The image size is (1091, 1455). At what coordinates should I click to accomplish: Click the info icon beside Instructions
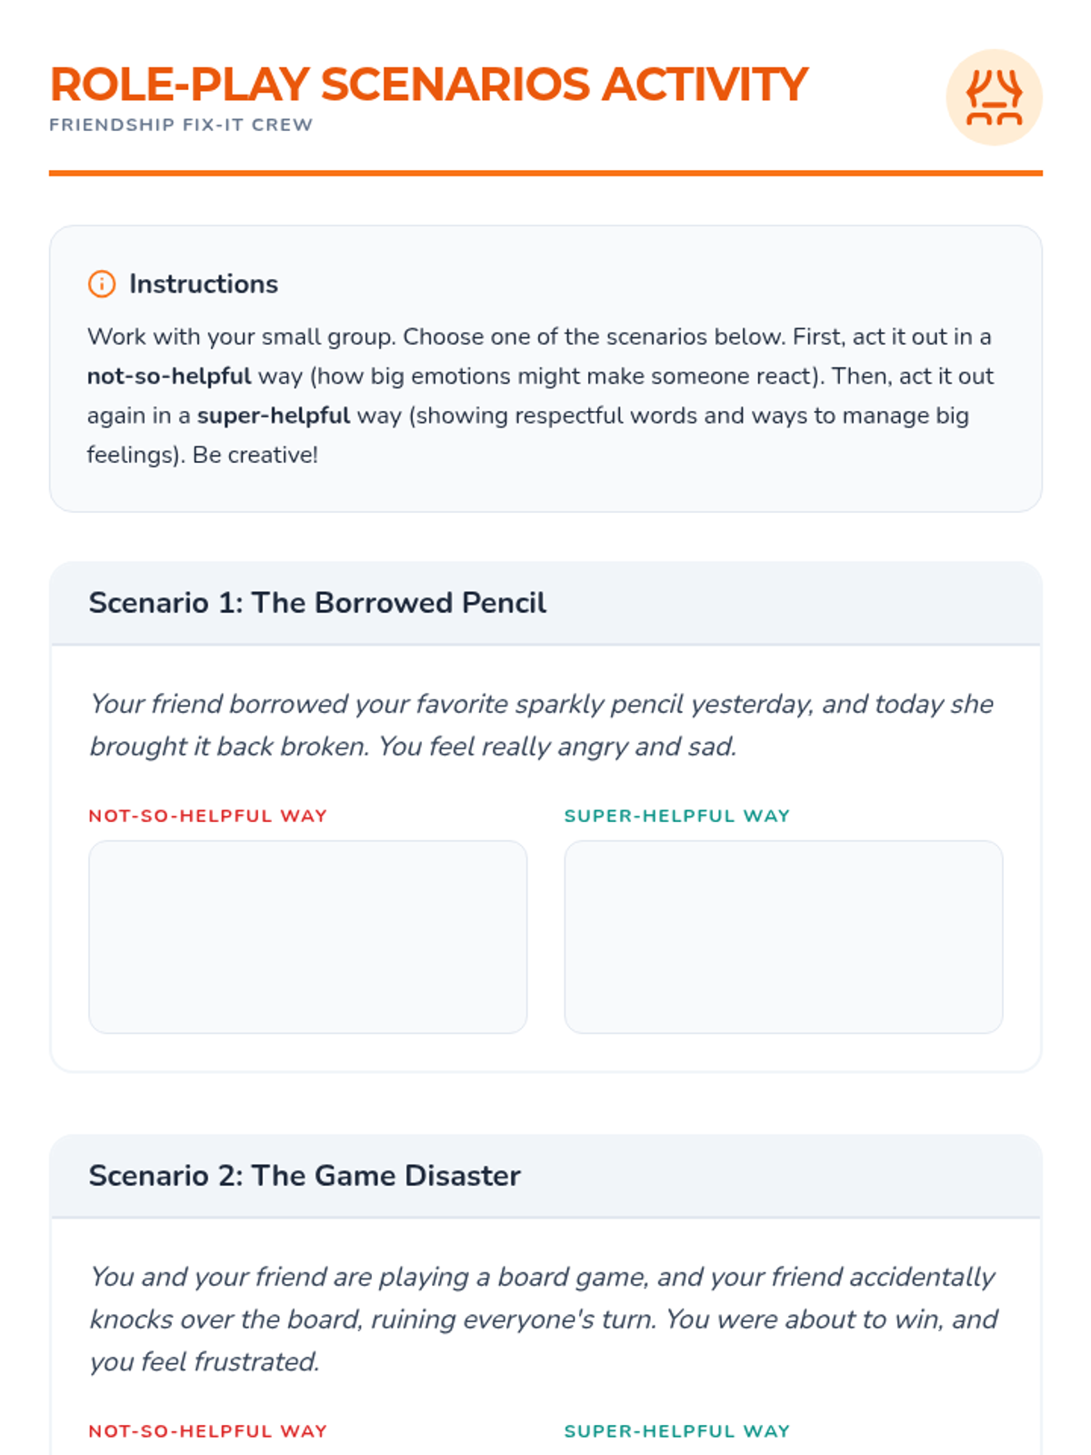(102, 284)
